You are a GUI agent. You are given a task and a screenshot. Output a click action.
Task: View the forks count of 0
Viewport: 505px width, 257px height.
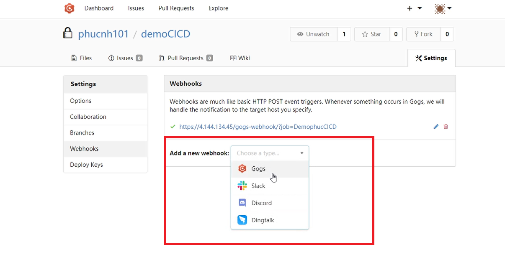[447, 34]
